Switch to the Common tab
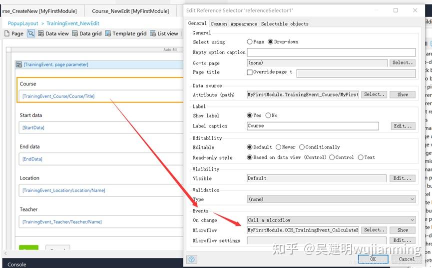 pyautogui.click(x=219, y=23)
